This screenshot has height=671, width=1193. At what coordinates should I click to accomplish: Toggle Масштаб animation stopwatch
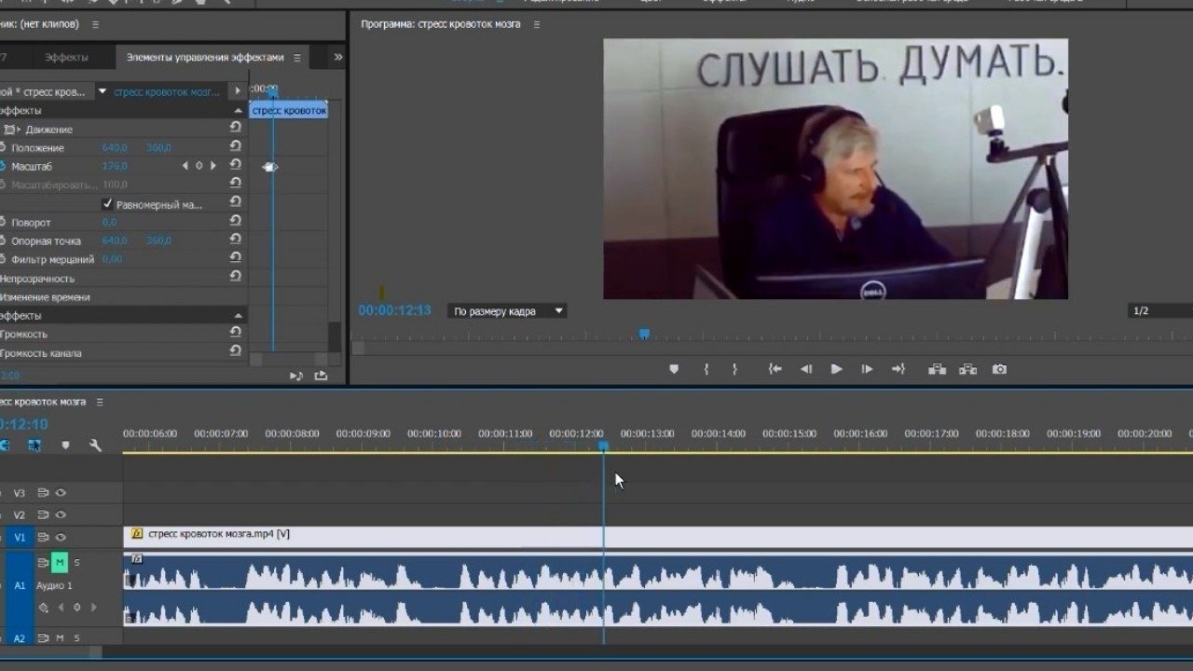click(x=3, y=166)
